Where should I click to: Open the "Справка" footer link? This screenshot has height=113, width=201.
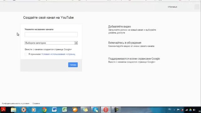pyautogui.click(x=36, y=103)
